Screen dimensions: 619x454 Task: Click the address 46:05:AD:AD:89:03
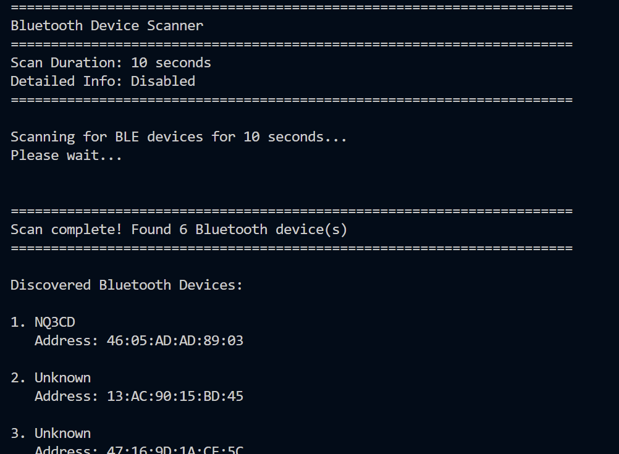tap(175, 341)
